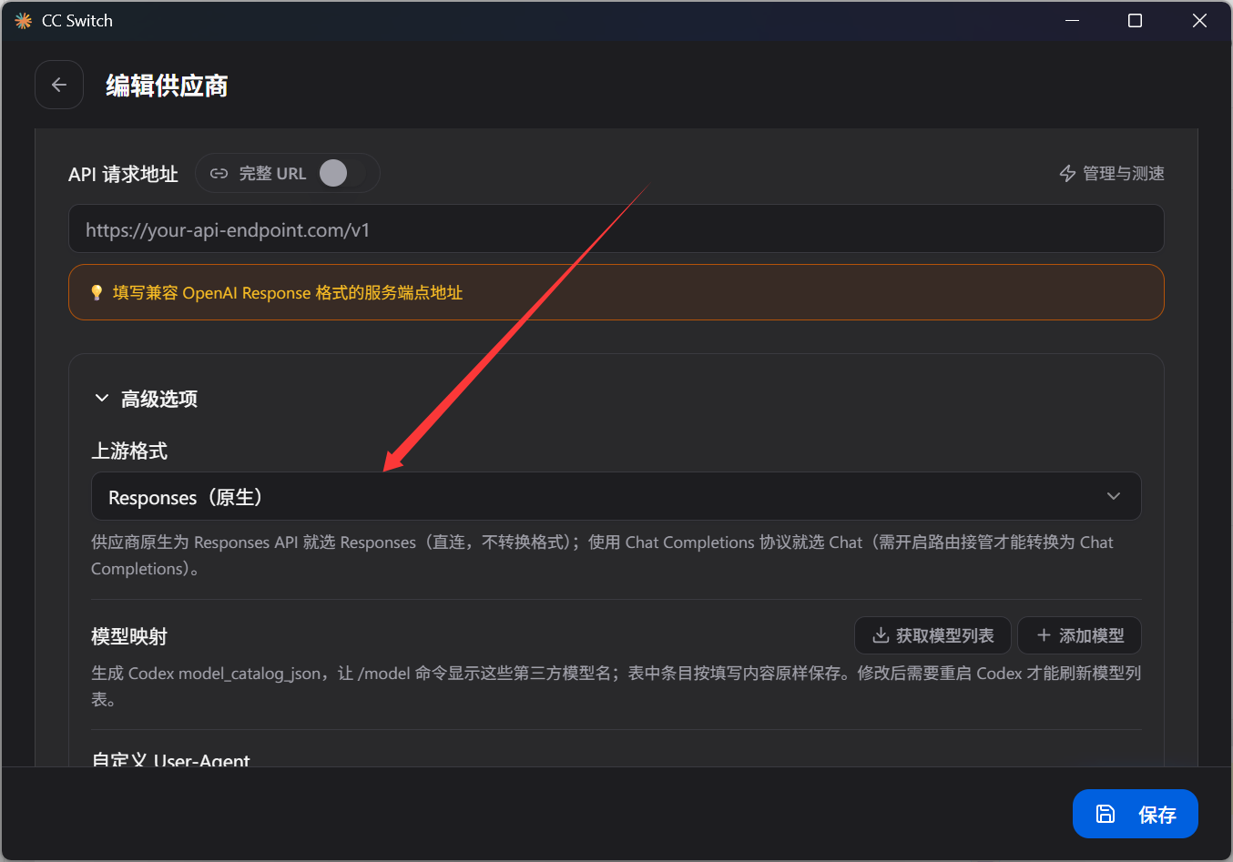Maximize the CC Switch window

(x=1135, y=21)
